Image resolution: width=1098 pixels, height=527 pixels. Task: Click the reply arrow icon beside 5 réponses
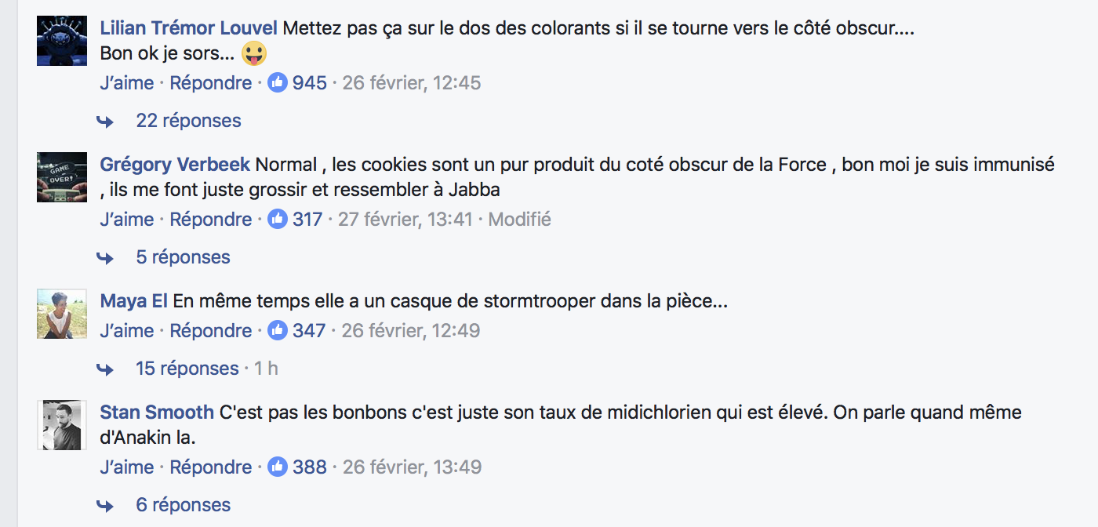point(105,257)
